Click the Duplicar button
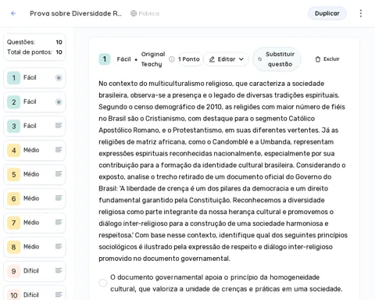The image size is (375, 300). 327,13
